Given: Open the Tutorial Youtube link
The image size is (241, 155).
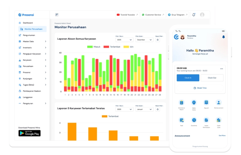Looking at the screenshot, I should click(x=127, y=15).
